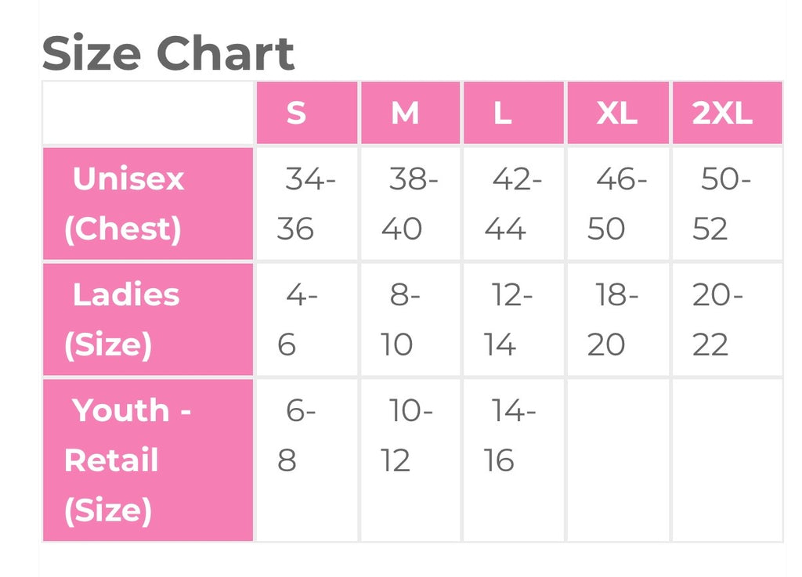802x577 pixels.
Task: Click the Ladies (Size) row label
Action: point(148,319)
